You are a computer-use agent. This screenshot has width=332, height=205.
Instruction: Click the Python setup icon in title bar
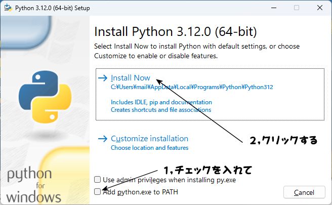click(8, 8)
